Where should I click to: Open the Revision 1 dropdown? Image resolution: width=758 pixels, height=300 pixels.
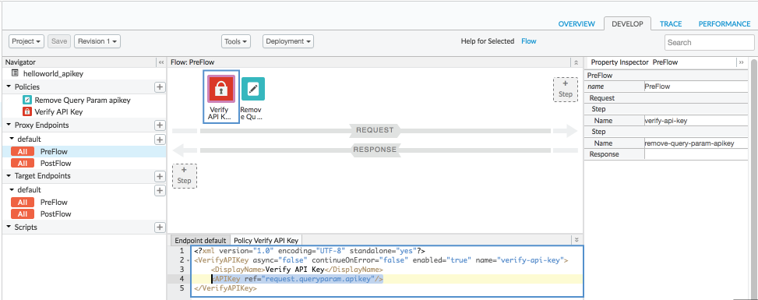point(97,41)
